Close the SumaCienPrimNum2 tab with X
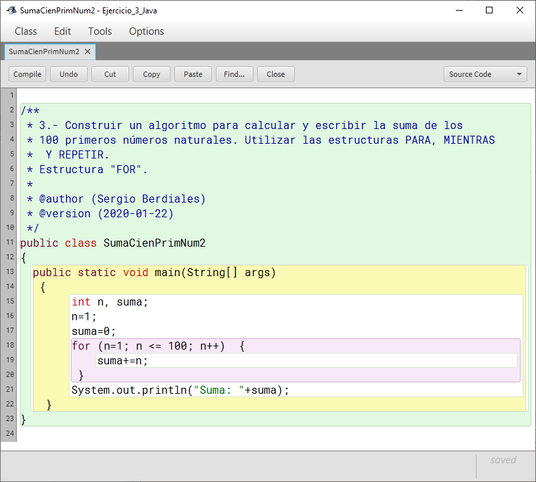This screenshot has width=536, height=482. [88, 51]
